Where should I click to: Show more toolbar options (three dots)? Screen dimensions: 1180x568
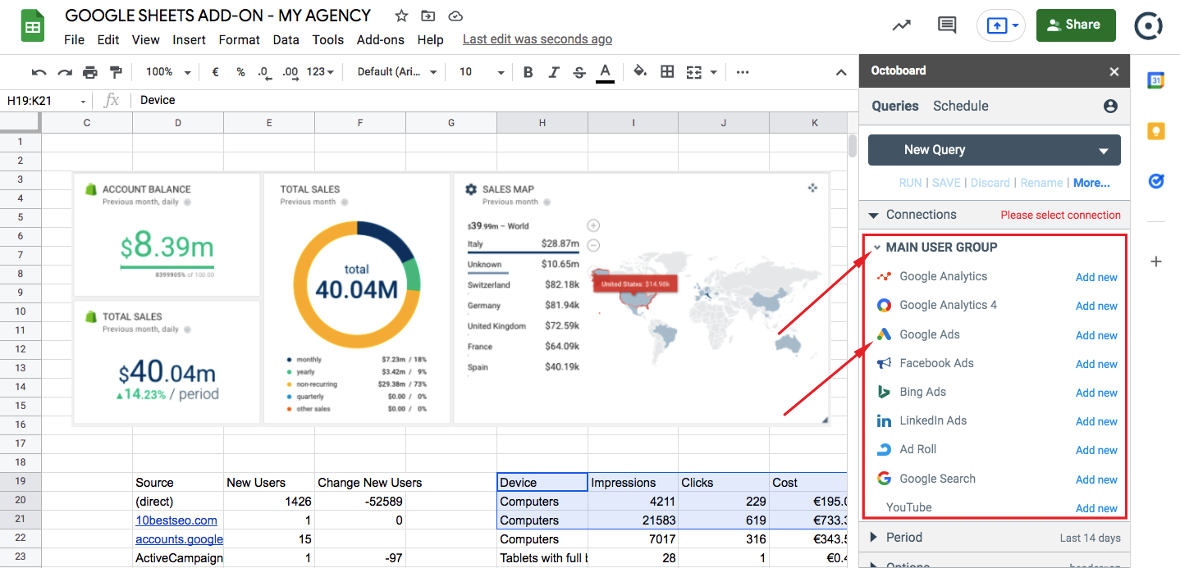click(x=743, y=72)
